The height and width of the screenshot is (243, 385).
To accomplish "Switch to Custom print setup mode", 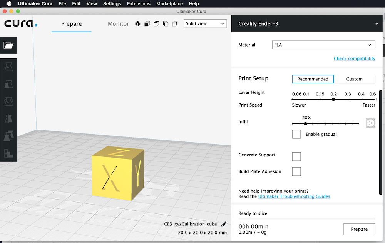I will [354, 79].
